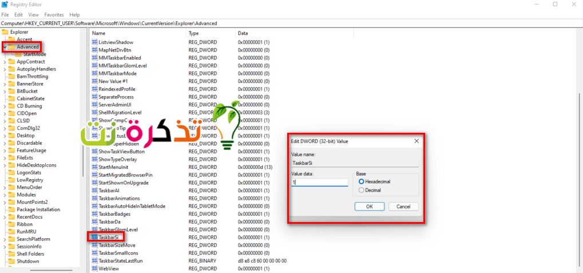Click the ShowTaskViewButton value icon

click(94, 151)
